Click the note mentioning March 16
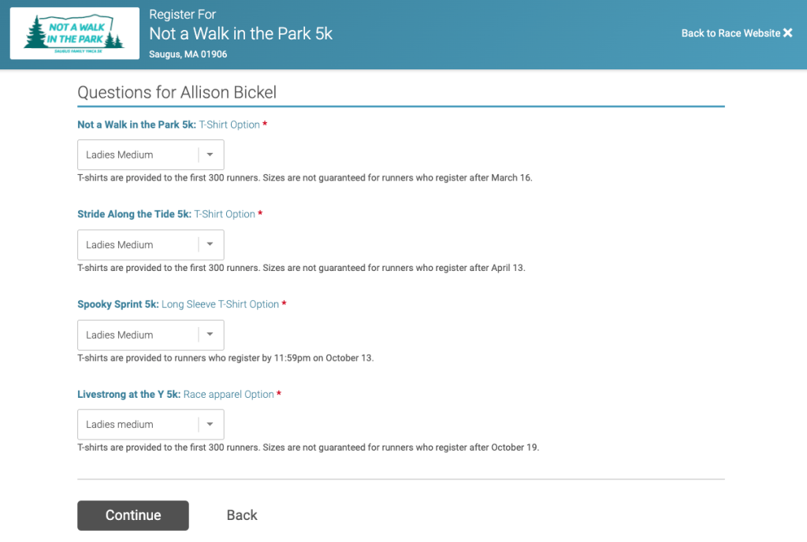 point(305,178)
